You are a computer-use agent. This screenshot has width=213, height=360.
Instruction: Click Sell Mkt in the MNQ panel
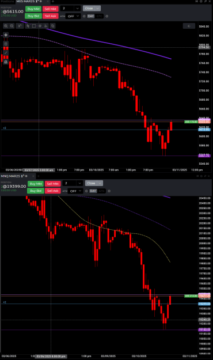point(52,184)
